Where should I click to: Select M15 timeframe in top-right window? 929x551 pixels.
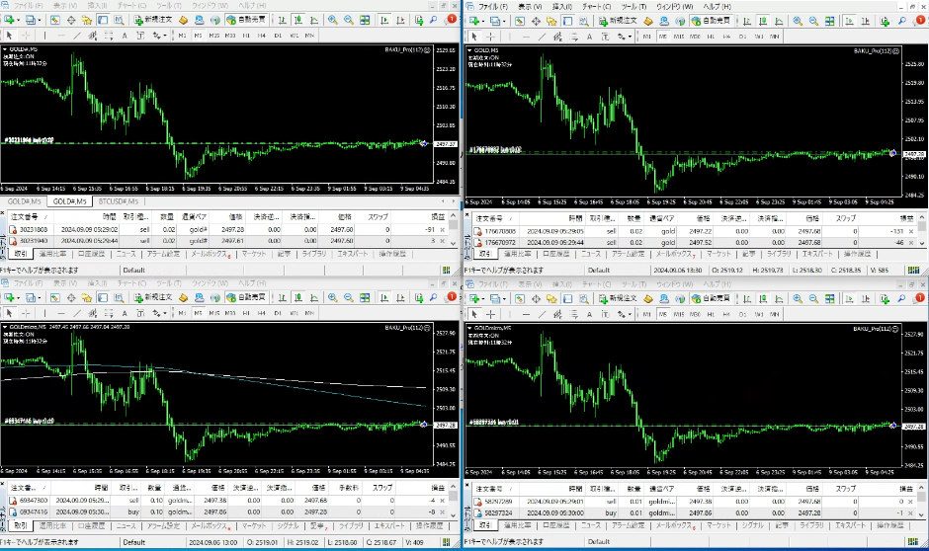pos(678,37)
